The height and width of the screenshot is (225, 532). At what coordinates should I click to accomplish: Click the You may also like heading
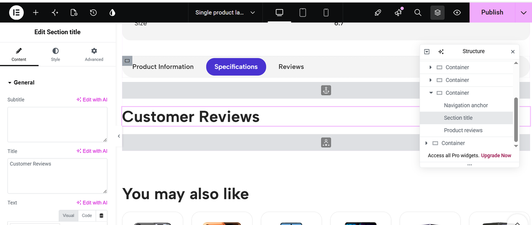(185, 194)
